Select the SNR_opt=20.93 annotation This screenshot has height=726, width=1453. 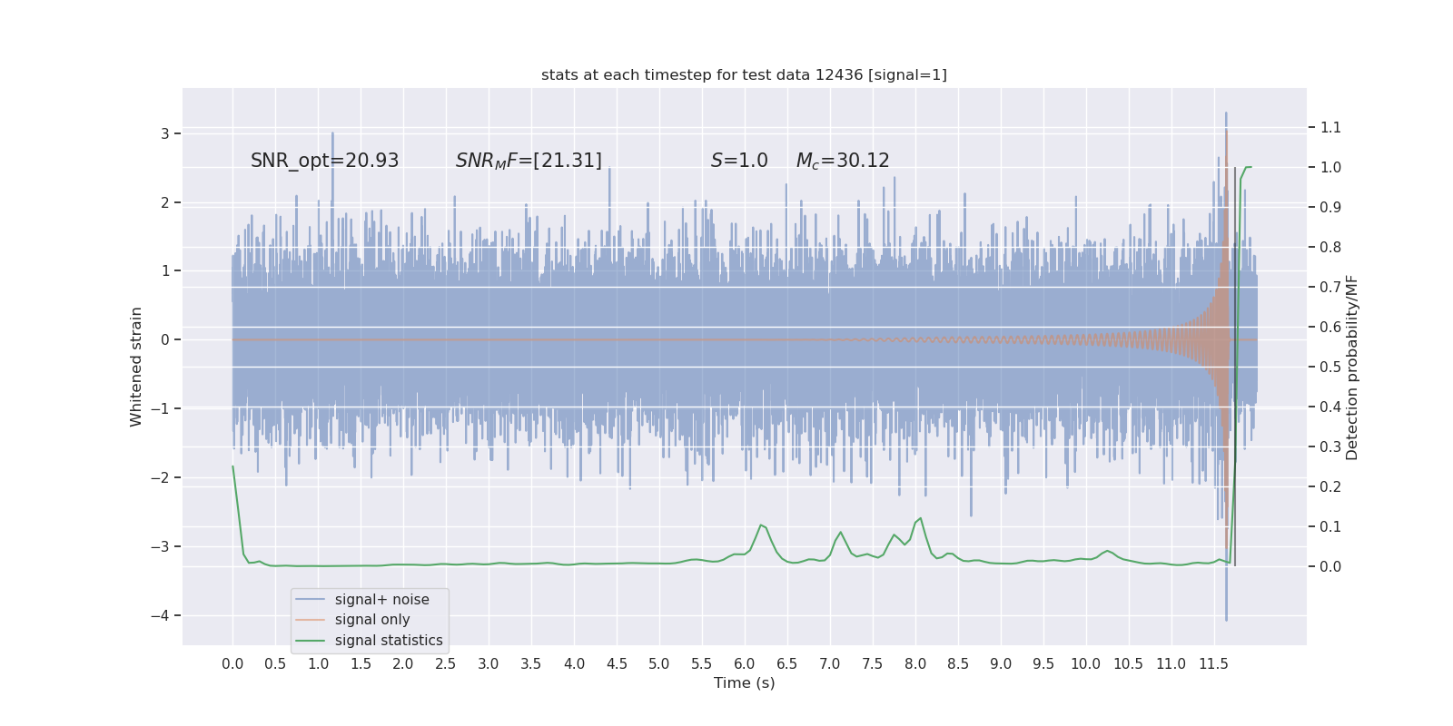pyautogui.click(x=324, y=161)
